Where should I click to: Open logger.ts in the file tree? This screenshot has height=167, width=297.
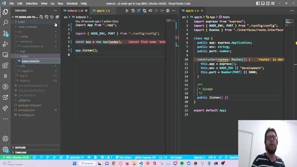coord(27,71)
